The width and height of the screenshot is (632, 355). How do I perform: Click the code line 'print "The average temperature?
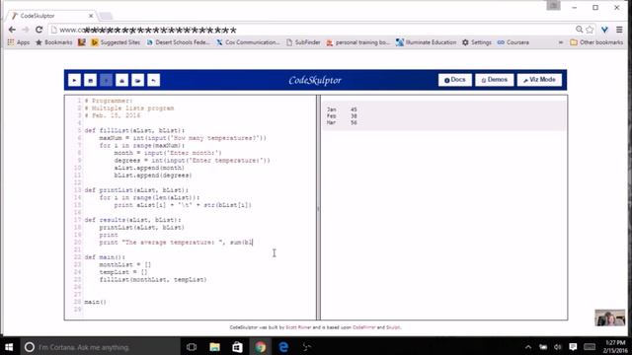[x=176, y=243]
